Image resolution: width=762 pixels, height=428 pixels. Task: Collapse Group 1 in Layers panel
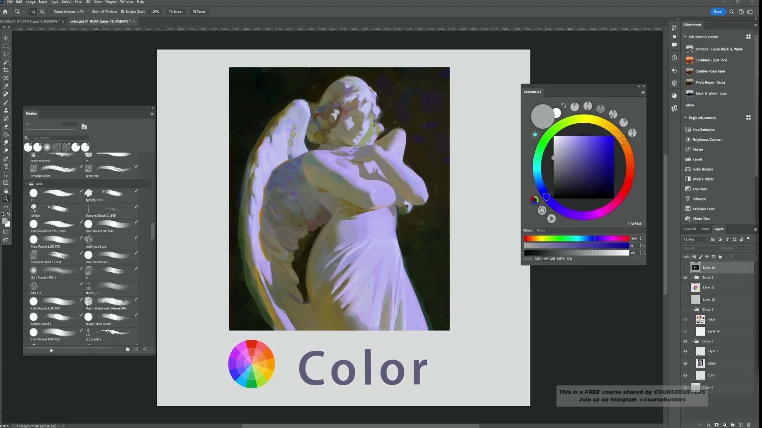pyautogui.click(x=692, y=341)
